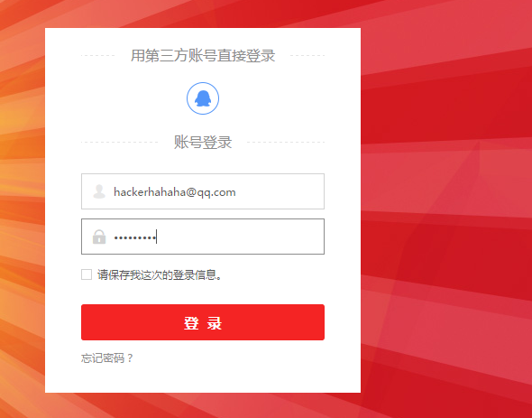Click the masked password dots
Viewport: 532px width, 418px height.
(x=134, y=237)
